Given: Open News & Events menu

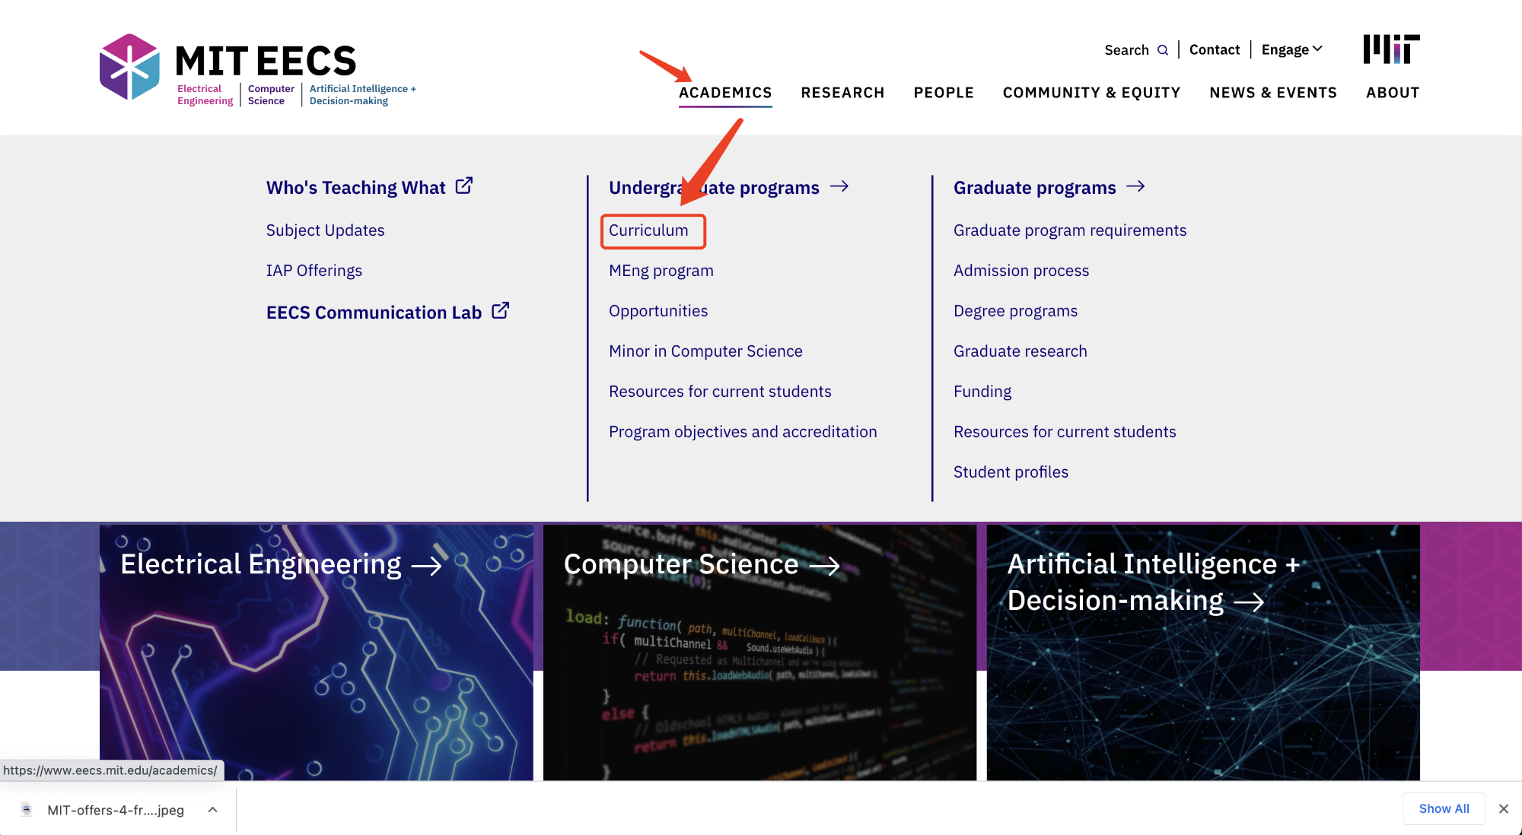Looking at the screenshot, I should [1273, 93].
